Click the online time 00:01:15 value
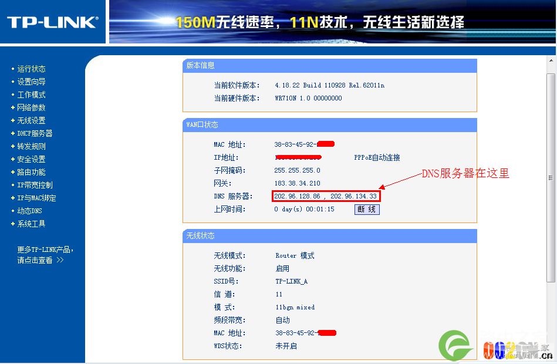The height and width of the screenshot is (364, 557). click(304, 210)
